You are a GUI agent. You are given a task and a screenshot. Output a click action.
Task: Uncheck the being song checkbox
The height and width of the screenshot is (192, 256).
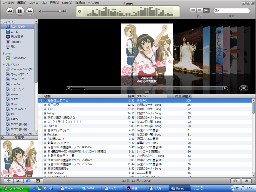[x=45, y=113]
